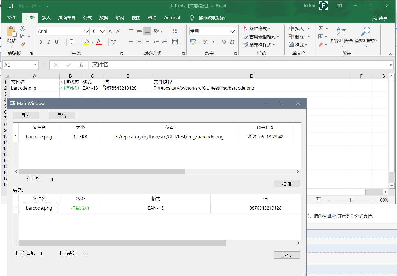Viewport: 397px width, 276px height.
Task: Click the Decrease Decimal icon
Action: [232, 42]
